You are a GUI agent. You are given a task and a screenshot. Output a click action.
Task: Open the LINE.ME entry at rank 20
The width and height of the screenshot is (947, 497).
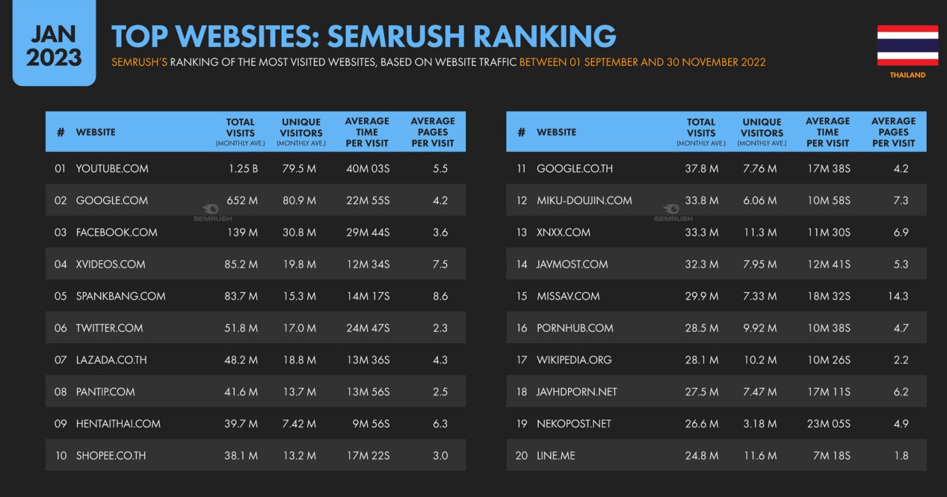[556, 456]
